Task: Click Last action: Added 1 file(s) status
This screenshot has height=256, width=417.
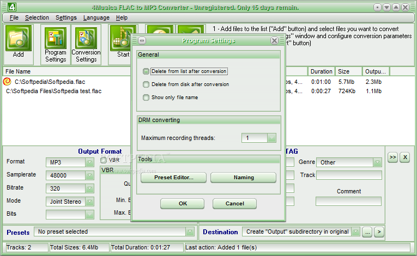Action: click(x=297, y=247)
